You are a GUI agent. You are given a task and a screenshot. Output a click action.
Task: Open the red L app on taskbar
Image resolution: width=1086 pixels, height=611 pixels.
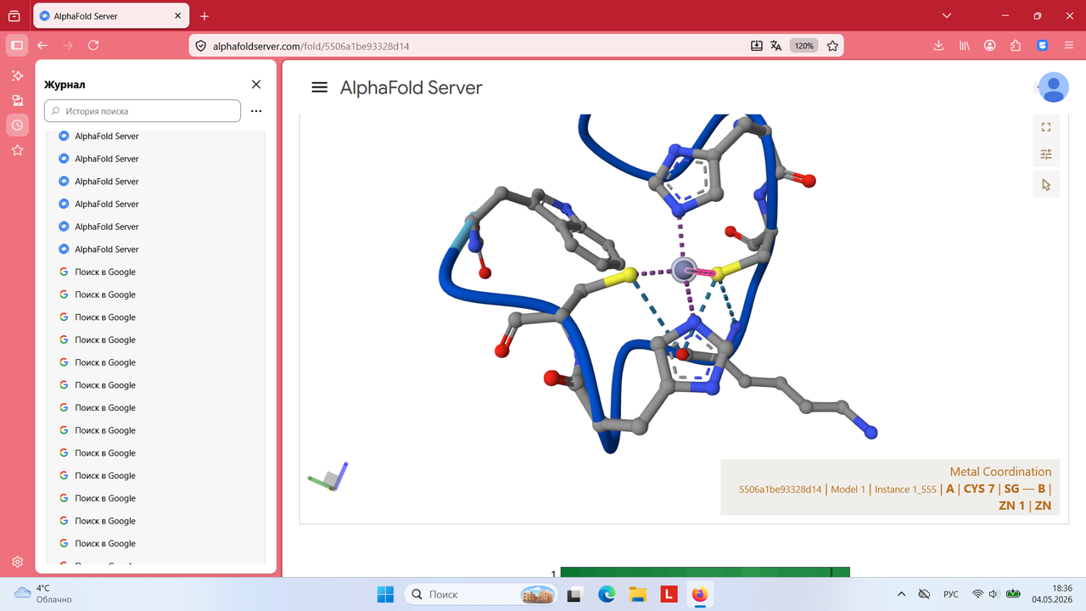tap(669, 594)
